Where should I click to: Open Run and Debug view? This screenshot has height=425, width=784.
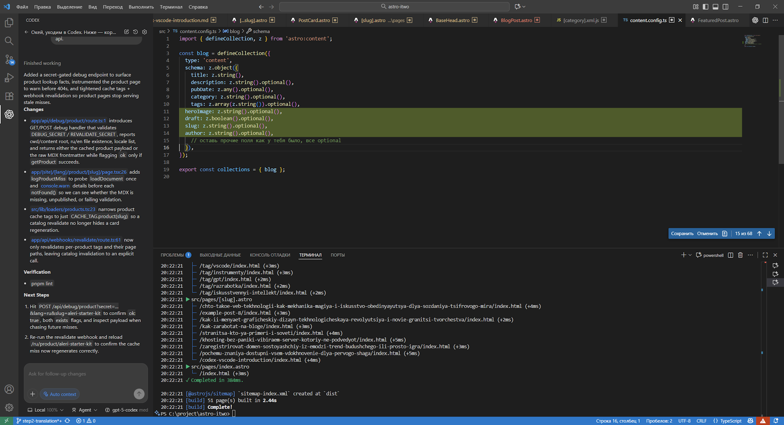(9, 78)
